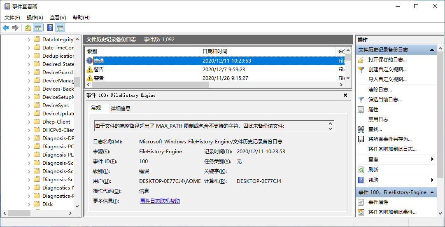Go back with the blue left arrow
Viewport: 445px width, 227px height.
6,28
